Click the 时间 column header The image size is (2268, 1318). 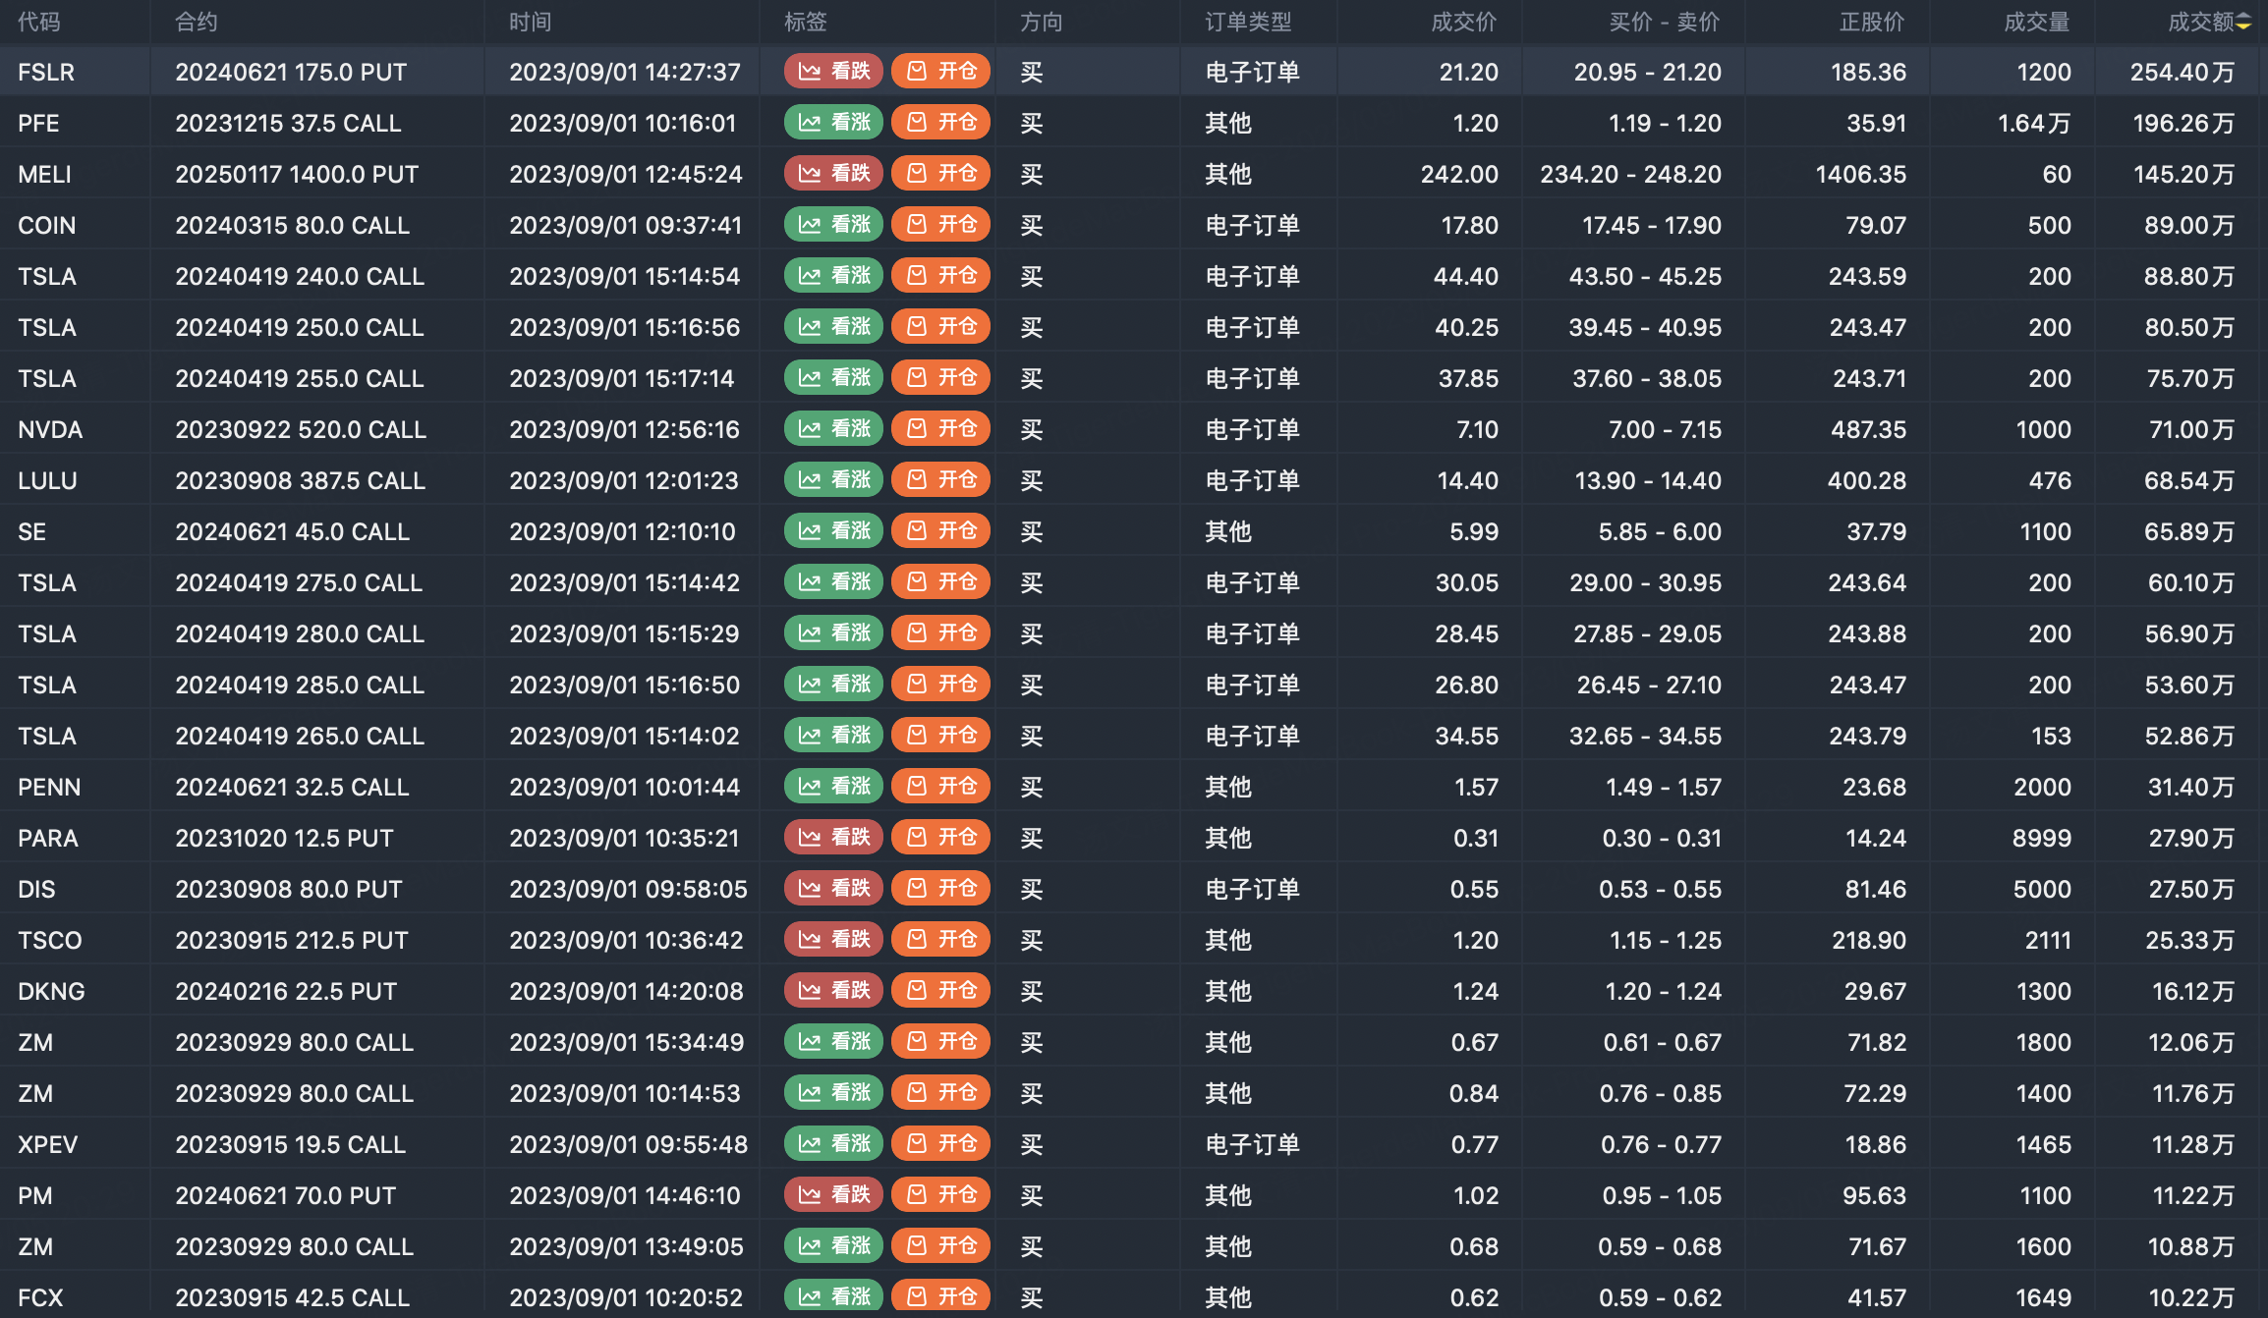530,23
